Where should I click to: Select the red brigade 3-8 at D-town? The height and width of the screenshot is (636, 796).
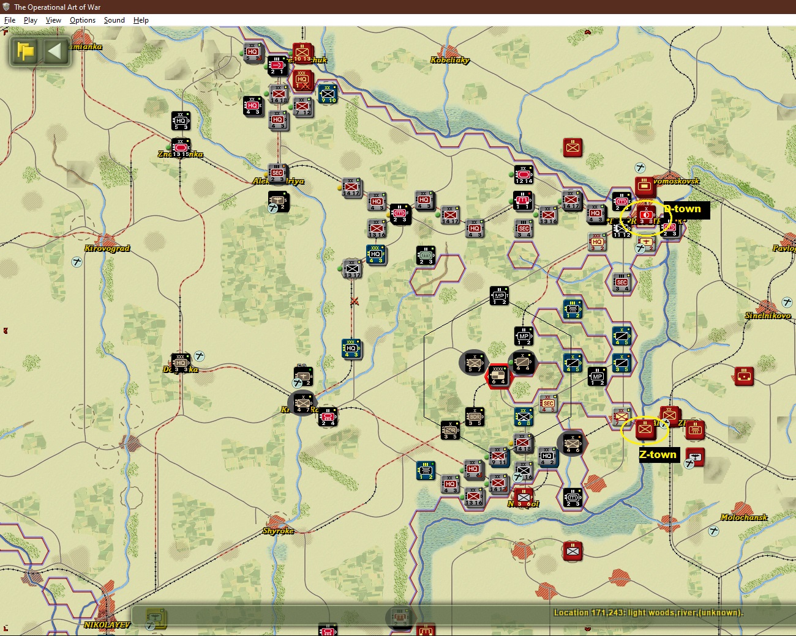(x=647, y=215)
